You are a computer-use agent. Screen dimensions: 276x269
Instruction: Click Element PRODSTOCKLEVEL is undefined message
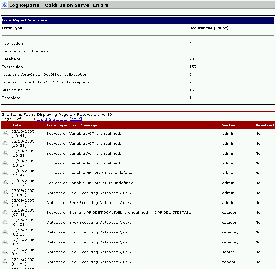click(x=130, y=212)
